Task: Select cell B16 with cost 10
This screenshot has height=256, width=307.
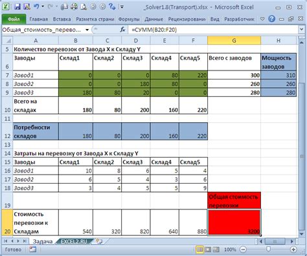Action: (x=76, y=171)
